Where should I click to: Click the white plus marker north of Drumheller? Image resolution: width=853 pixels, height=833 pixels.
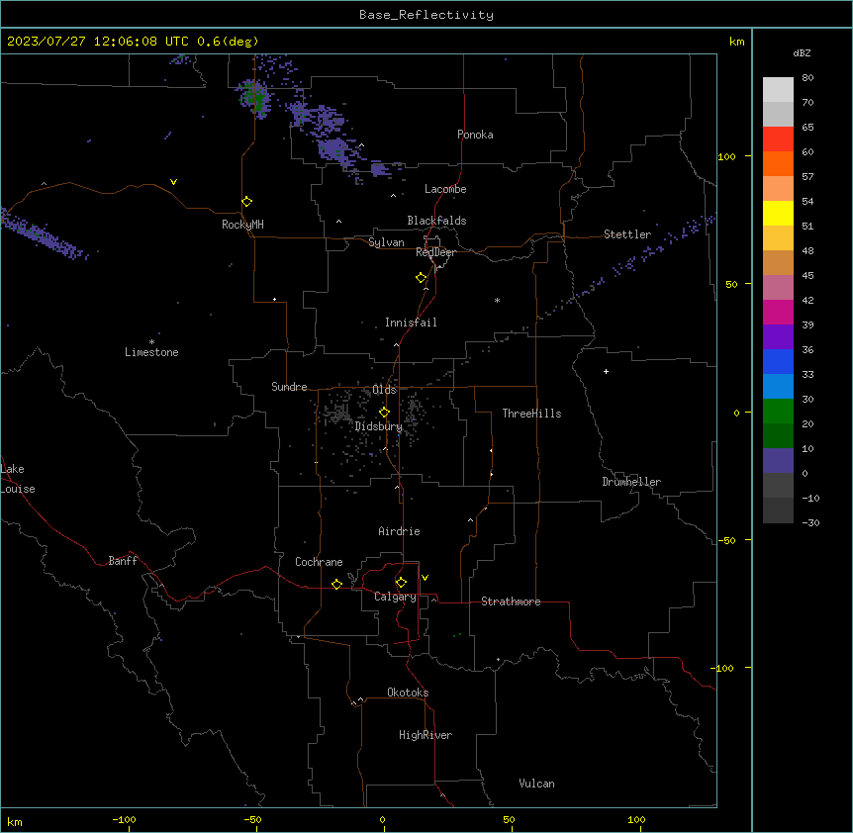coord(606,371)
